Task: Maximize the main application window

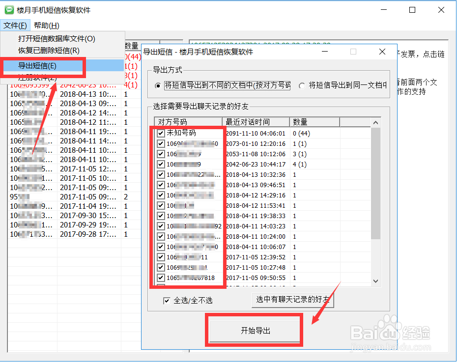Action: point(412,10)
